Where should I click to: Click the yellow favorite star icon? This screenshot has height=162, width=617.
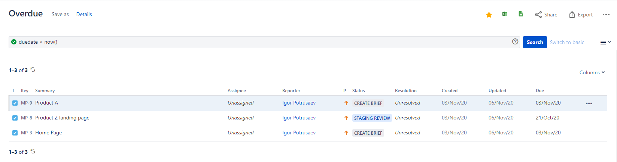pyautogui.click(x=489, y=15)
